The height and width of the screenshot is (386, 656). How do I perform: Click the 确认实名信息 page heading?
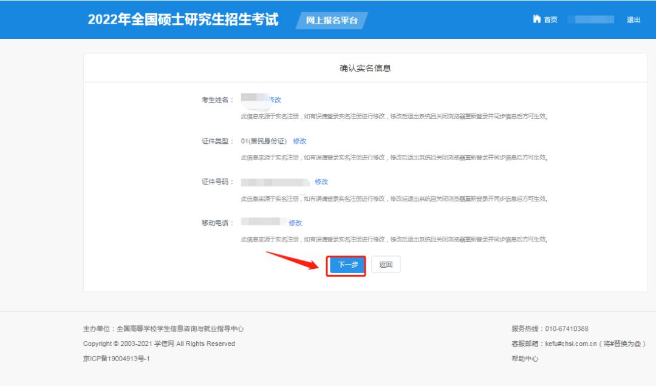tap(365, 67)
